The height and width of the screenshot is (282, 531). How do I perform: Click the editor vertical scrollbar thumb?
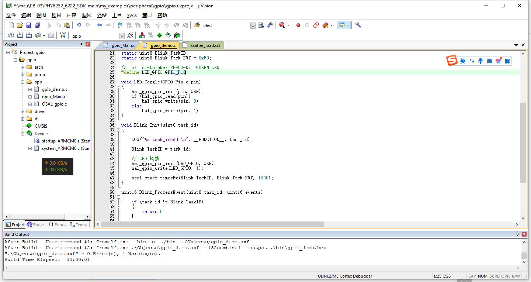click(523, 142)
